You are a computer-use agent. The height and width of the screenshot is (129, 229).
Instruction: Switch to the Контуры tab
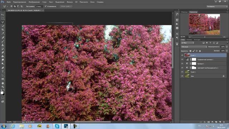[197, 40]
